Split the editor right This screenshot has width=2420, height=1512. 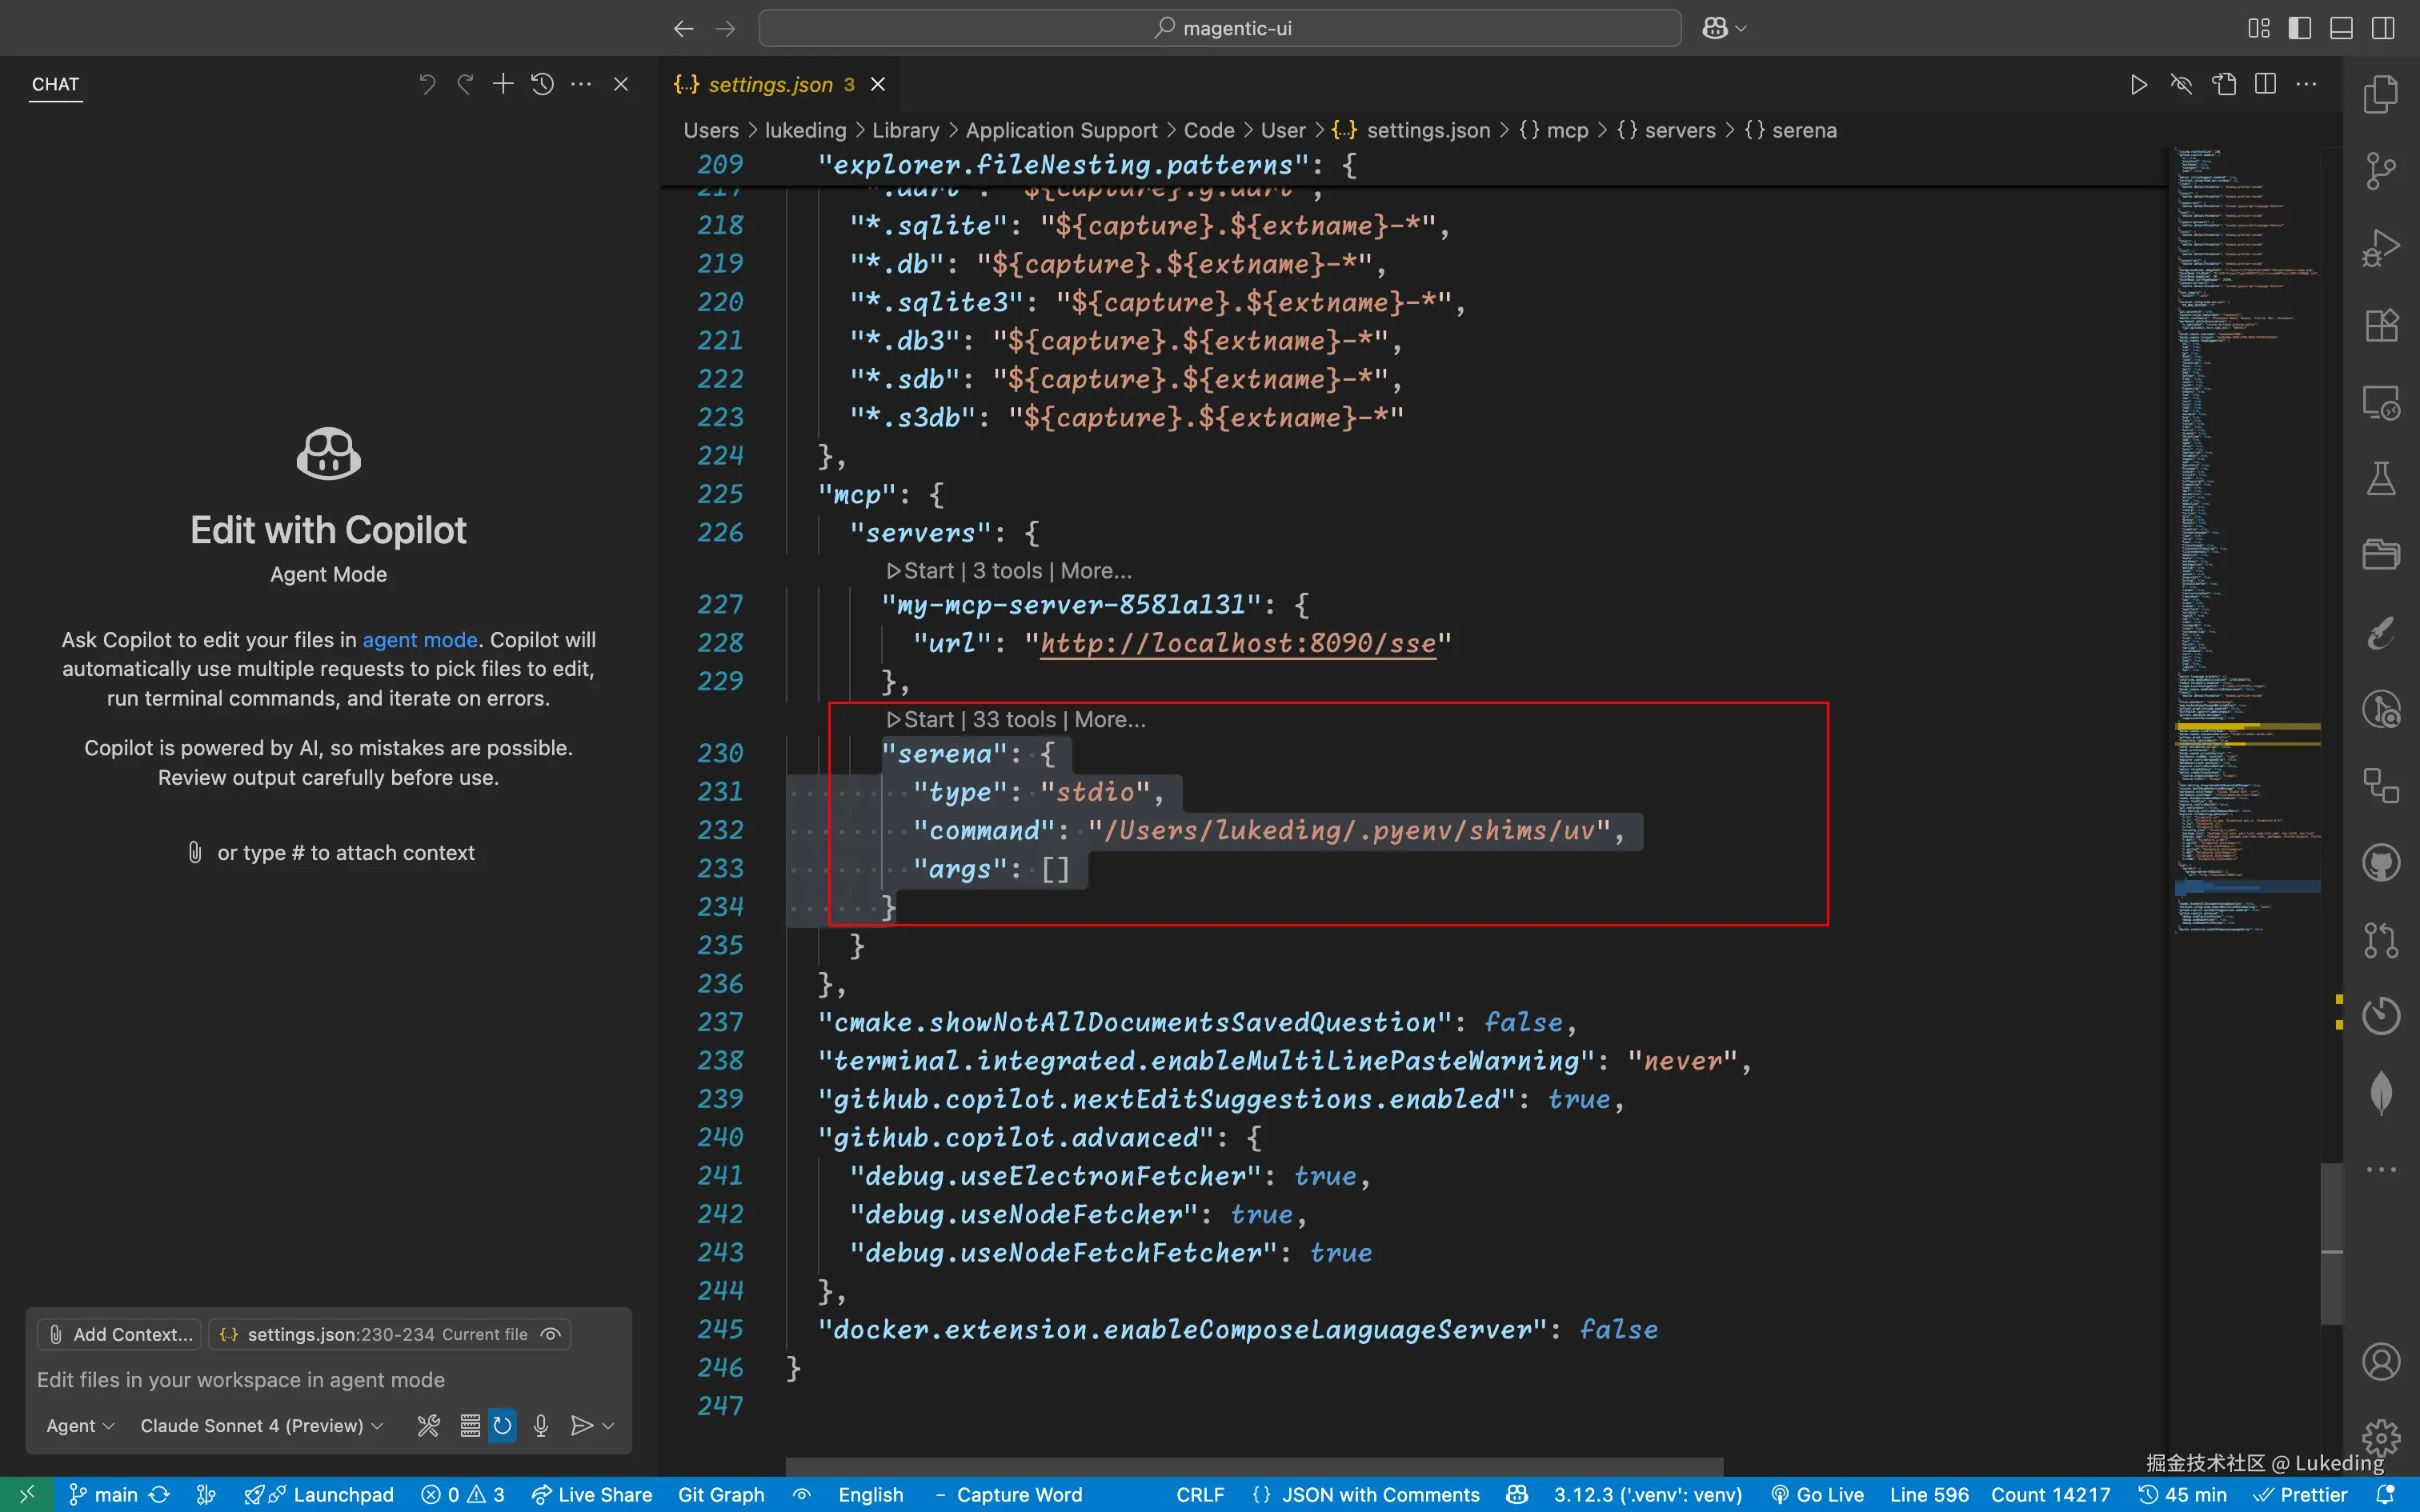(x=2265, y=84)
